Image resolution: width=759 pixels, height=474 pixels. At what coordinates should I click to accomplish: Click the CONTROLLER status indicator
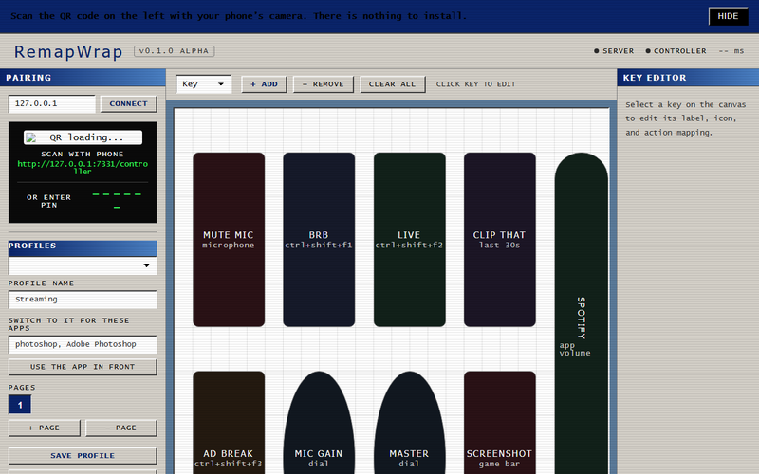point(676,51)
